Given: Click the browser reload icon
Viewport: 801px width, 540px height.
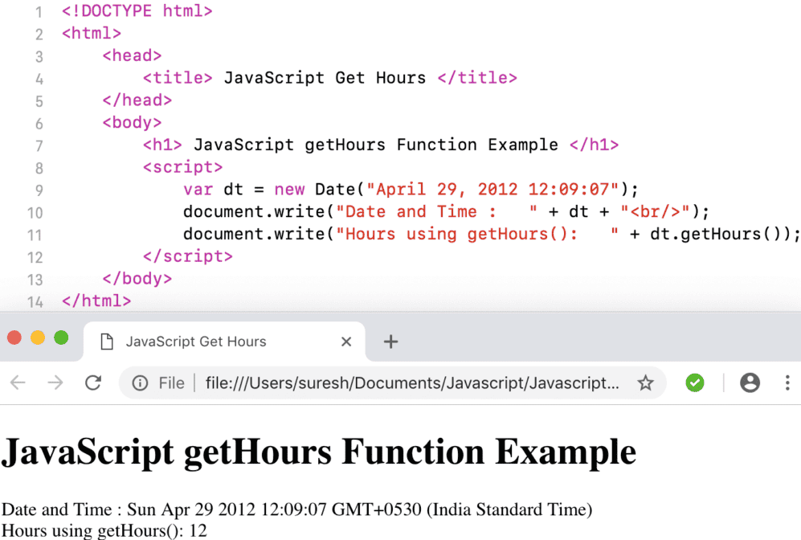Looking at the screenshot, I should tap(93, 383).
